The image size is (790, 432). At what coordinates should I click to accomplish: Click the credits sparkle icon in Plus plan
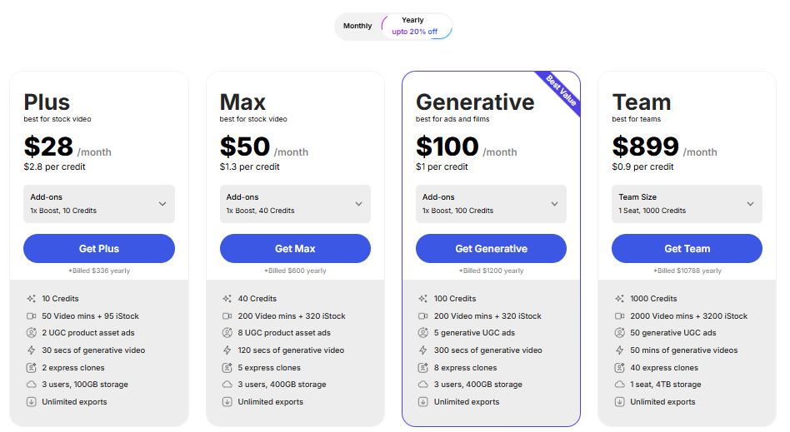click(x=31, y=299)
